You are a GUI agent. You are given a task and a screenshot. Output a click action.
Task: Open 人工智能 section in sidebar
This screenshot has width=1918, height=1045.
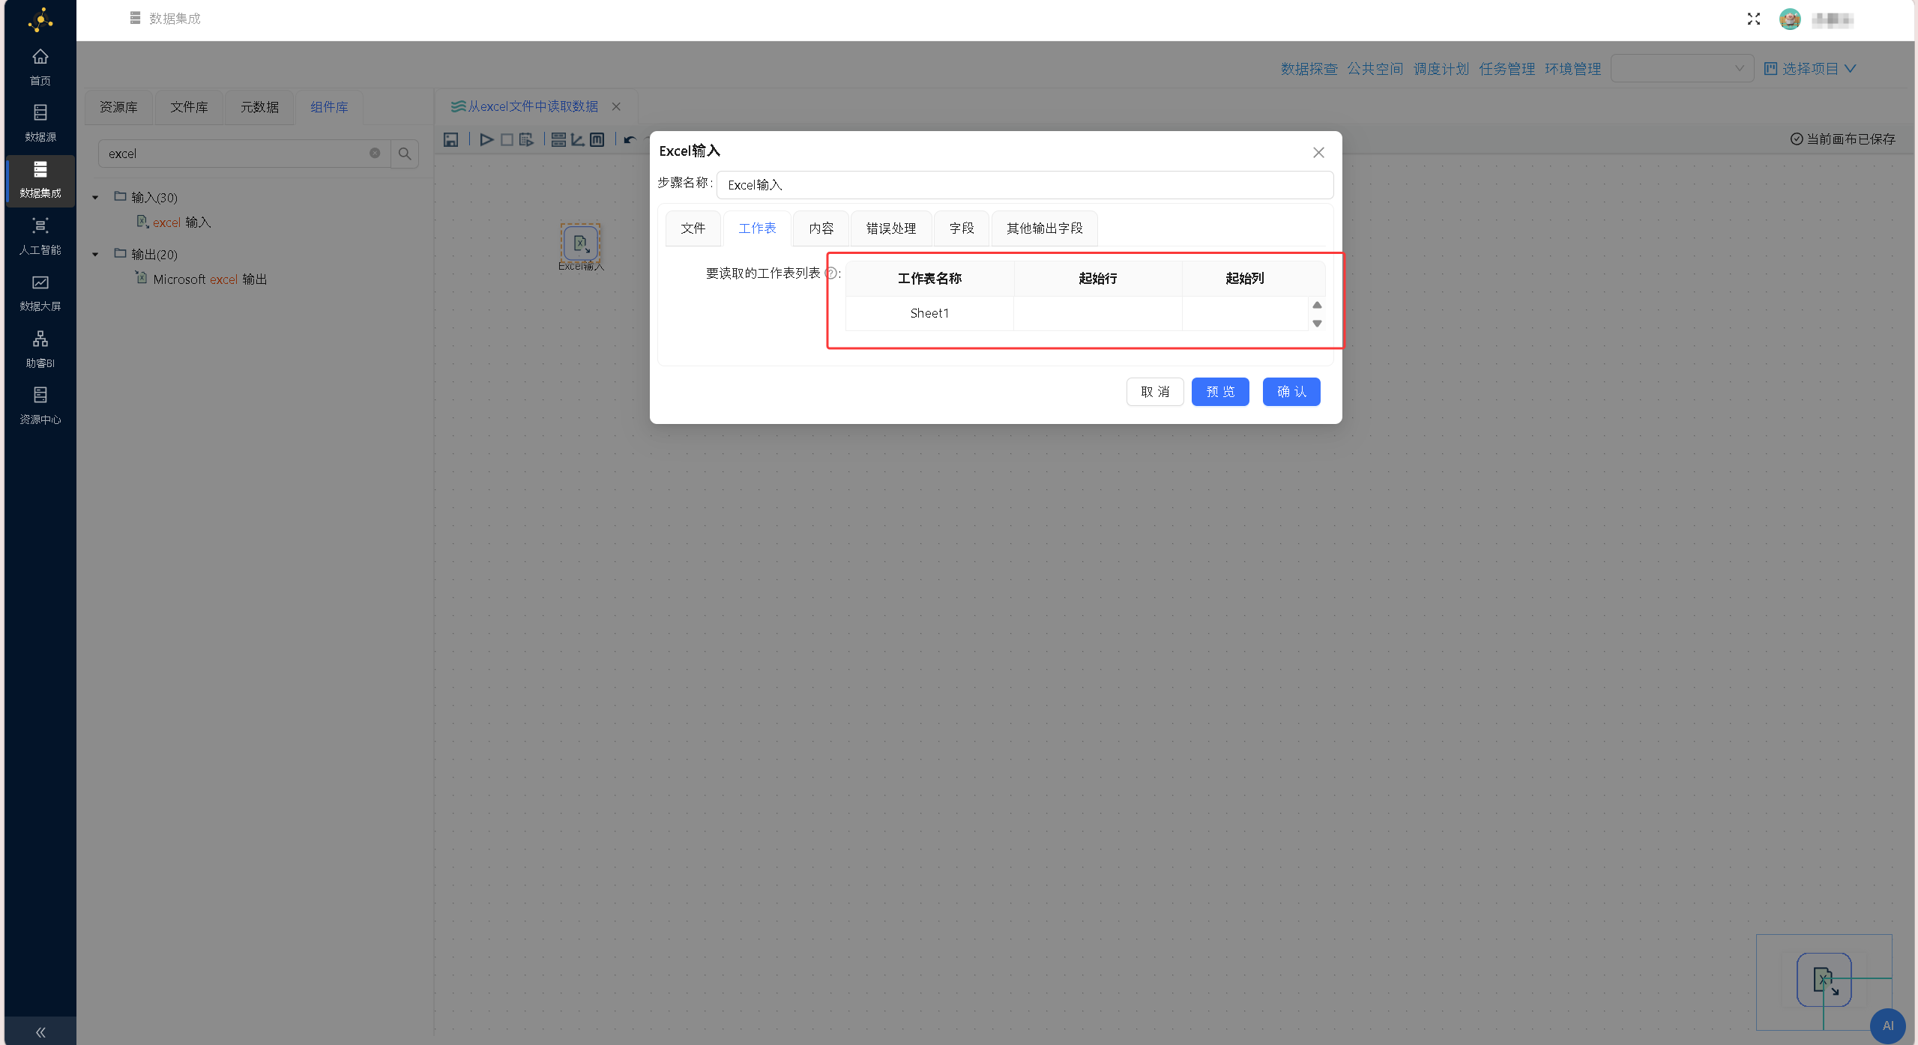pyautogui.click(x=40, y=236)
